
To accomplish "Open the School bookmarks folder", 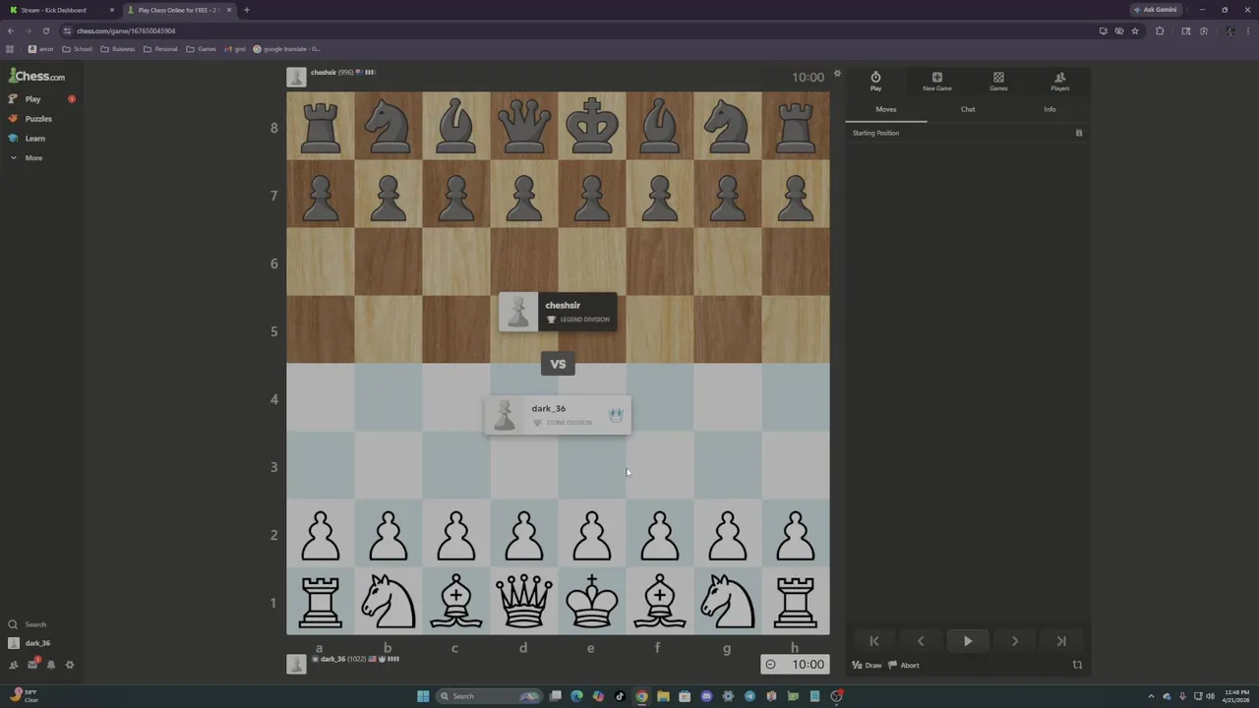I will point(77,49).
